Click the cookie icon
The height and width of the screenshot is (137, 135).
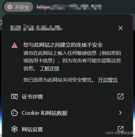(x=14, y=113)
